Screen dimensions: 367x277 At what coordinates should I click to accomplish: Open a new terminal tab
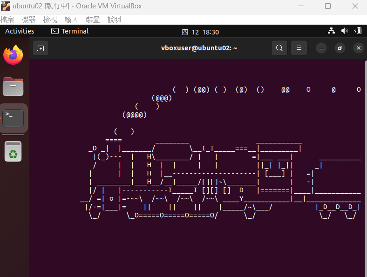41,48
